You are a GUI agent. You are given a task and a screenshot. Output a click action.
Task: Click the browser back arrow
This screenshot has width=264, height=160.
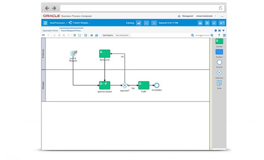click(47, 8)
